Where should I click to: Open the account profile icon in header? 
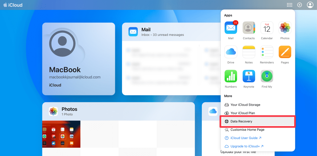(310, 5)
